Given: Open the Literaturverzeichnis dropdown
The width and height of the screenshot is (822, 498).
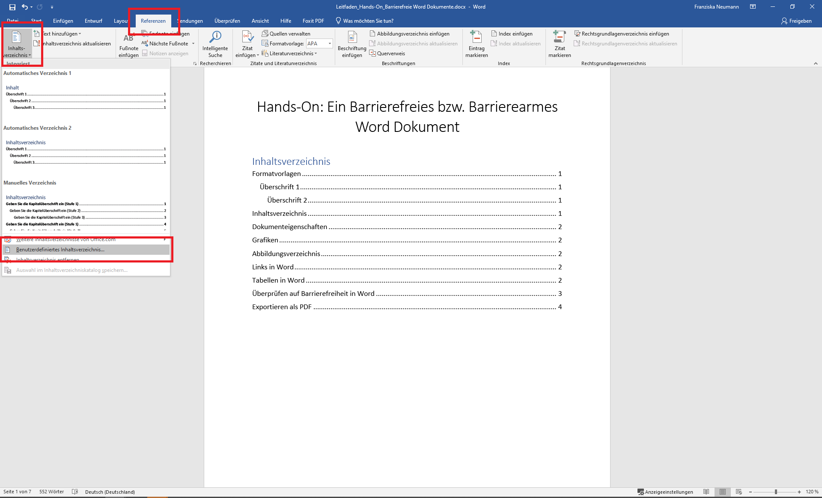Looking at the screenshot, I should (x=316, y=53).
